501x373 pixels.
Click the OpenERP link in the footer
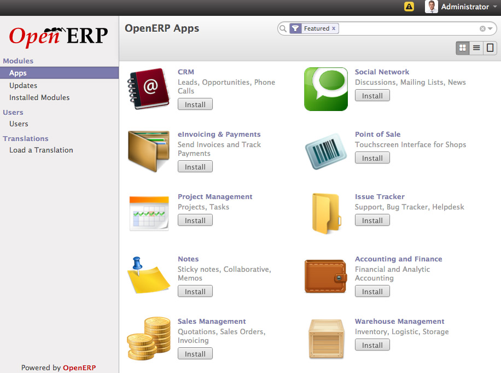(x=79, y=368)
